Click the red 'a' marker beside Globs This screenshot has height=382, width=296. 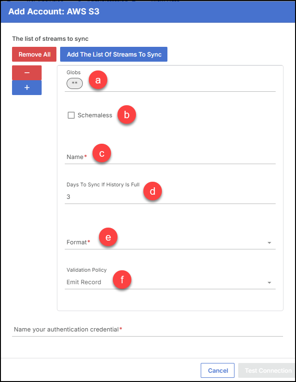98,80
